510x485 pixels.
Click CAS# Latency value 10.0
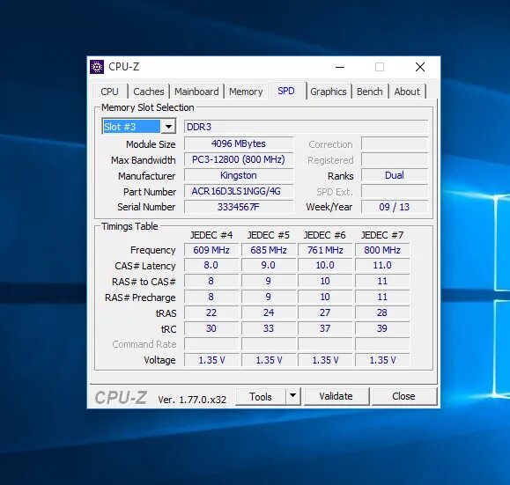point(325,265)
